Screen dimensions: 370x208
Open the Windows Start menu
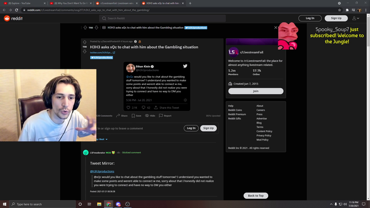(5, 204)
